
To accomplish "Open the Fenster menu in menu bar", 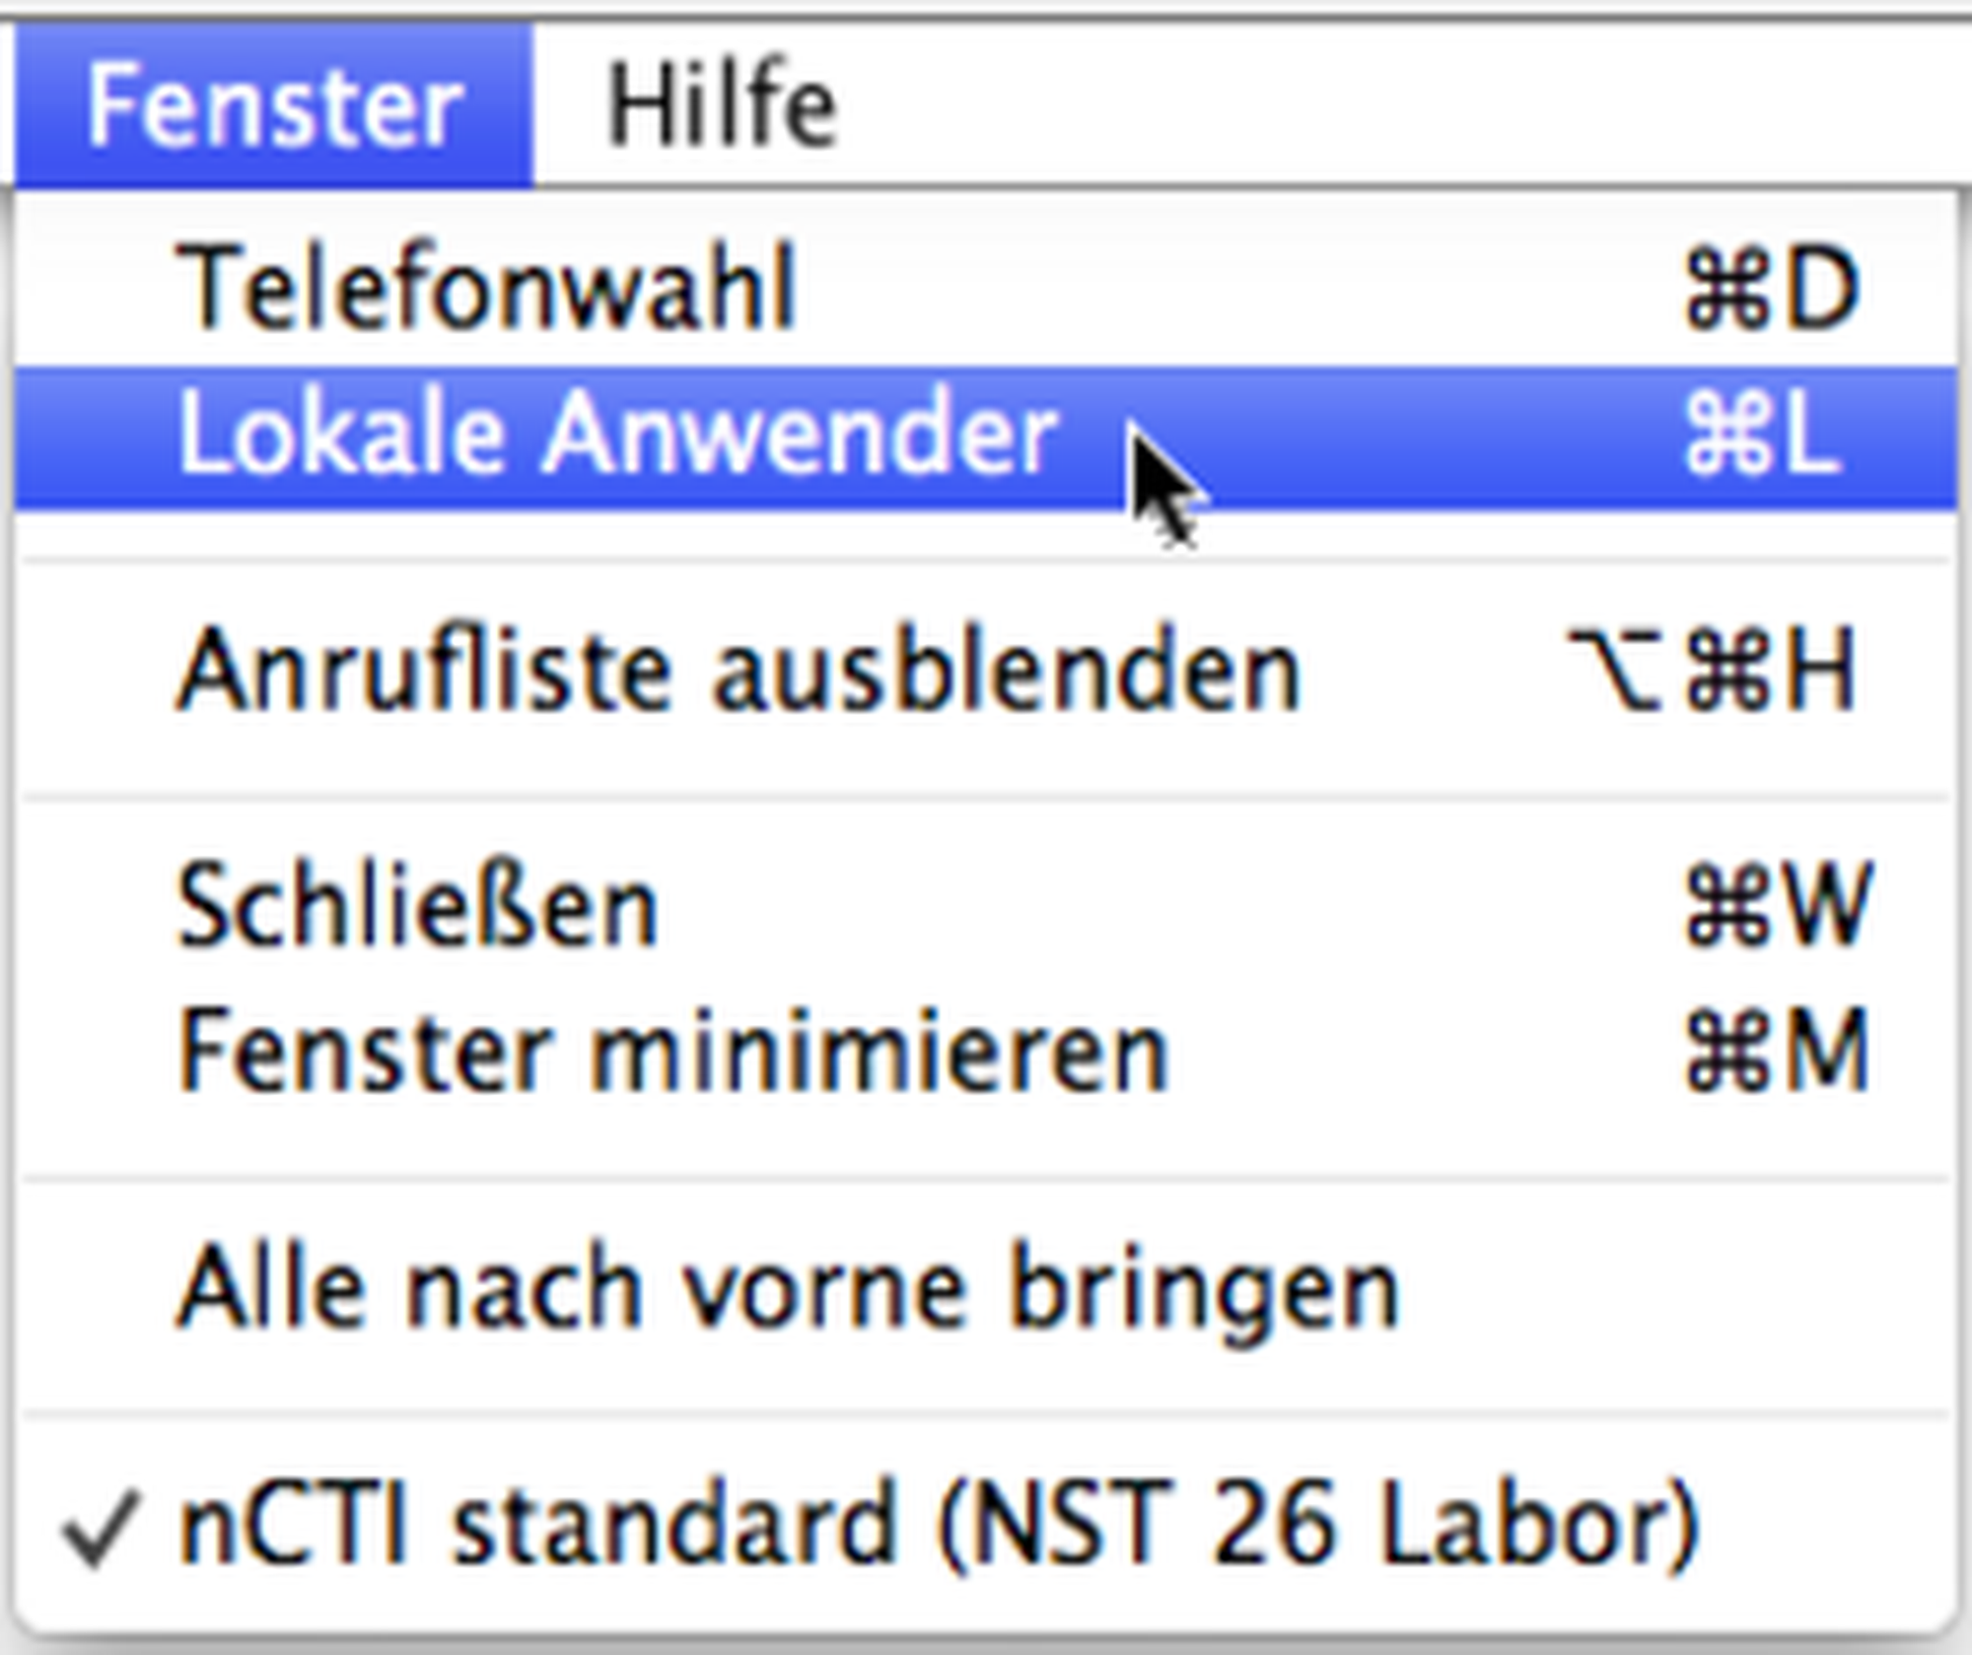I will (273, 105).
